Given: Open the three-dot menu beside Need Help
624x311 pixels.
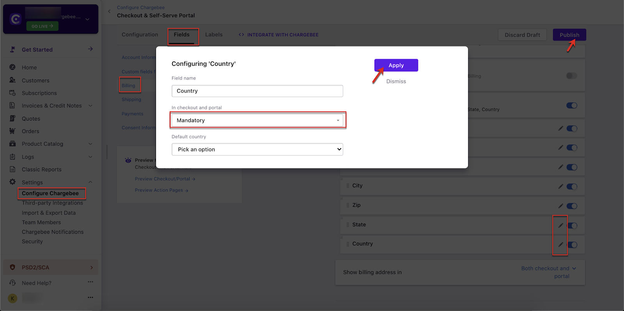Looking at the screenshot, I should click(x=90, y=282).
